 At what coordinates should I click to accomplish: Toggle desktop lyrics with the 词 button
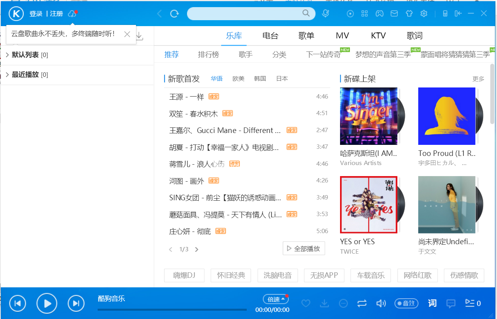coord(433,304)
